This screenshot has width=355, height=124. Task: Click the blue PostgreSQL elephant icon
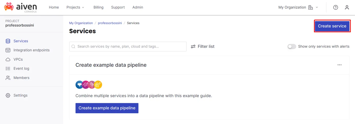pyautogui.click(x=79, y=85)
